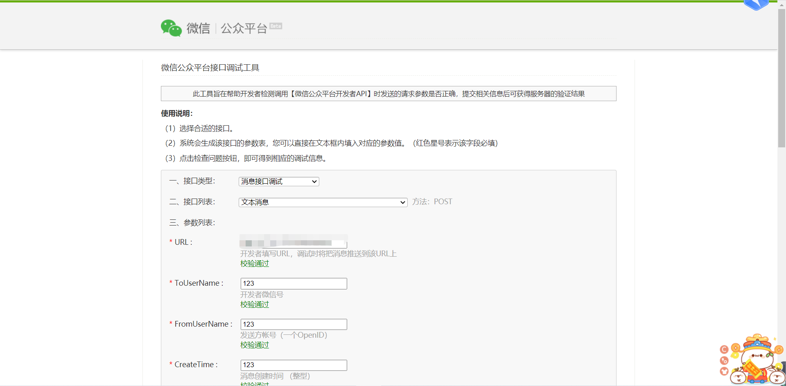Viewport: 786px width, 386px height.
Task: Click the WeChat green logo icon
Action: [x=171, y=28]
